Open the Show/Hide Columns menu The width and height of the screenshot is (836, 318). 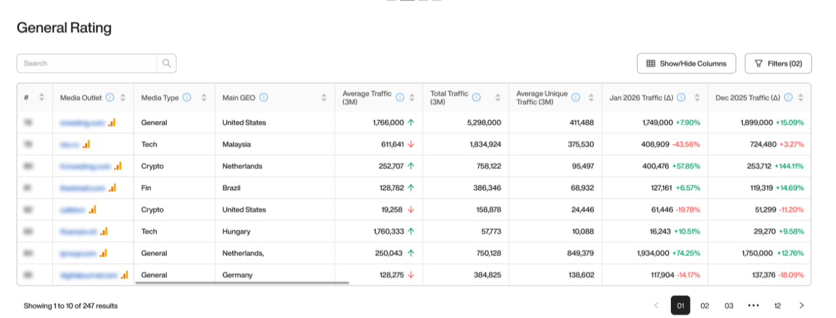pyautogui.click(x=686, y=63)
